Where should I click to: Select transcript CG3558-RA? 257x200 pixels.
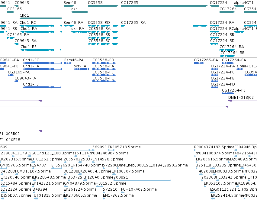pos(99,28)
